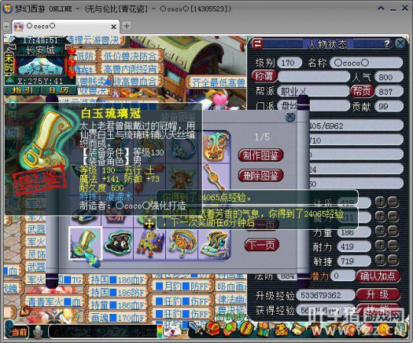Click the pink heart icon on the map

tap(220, 100)
